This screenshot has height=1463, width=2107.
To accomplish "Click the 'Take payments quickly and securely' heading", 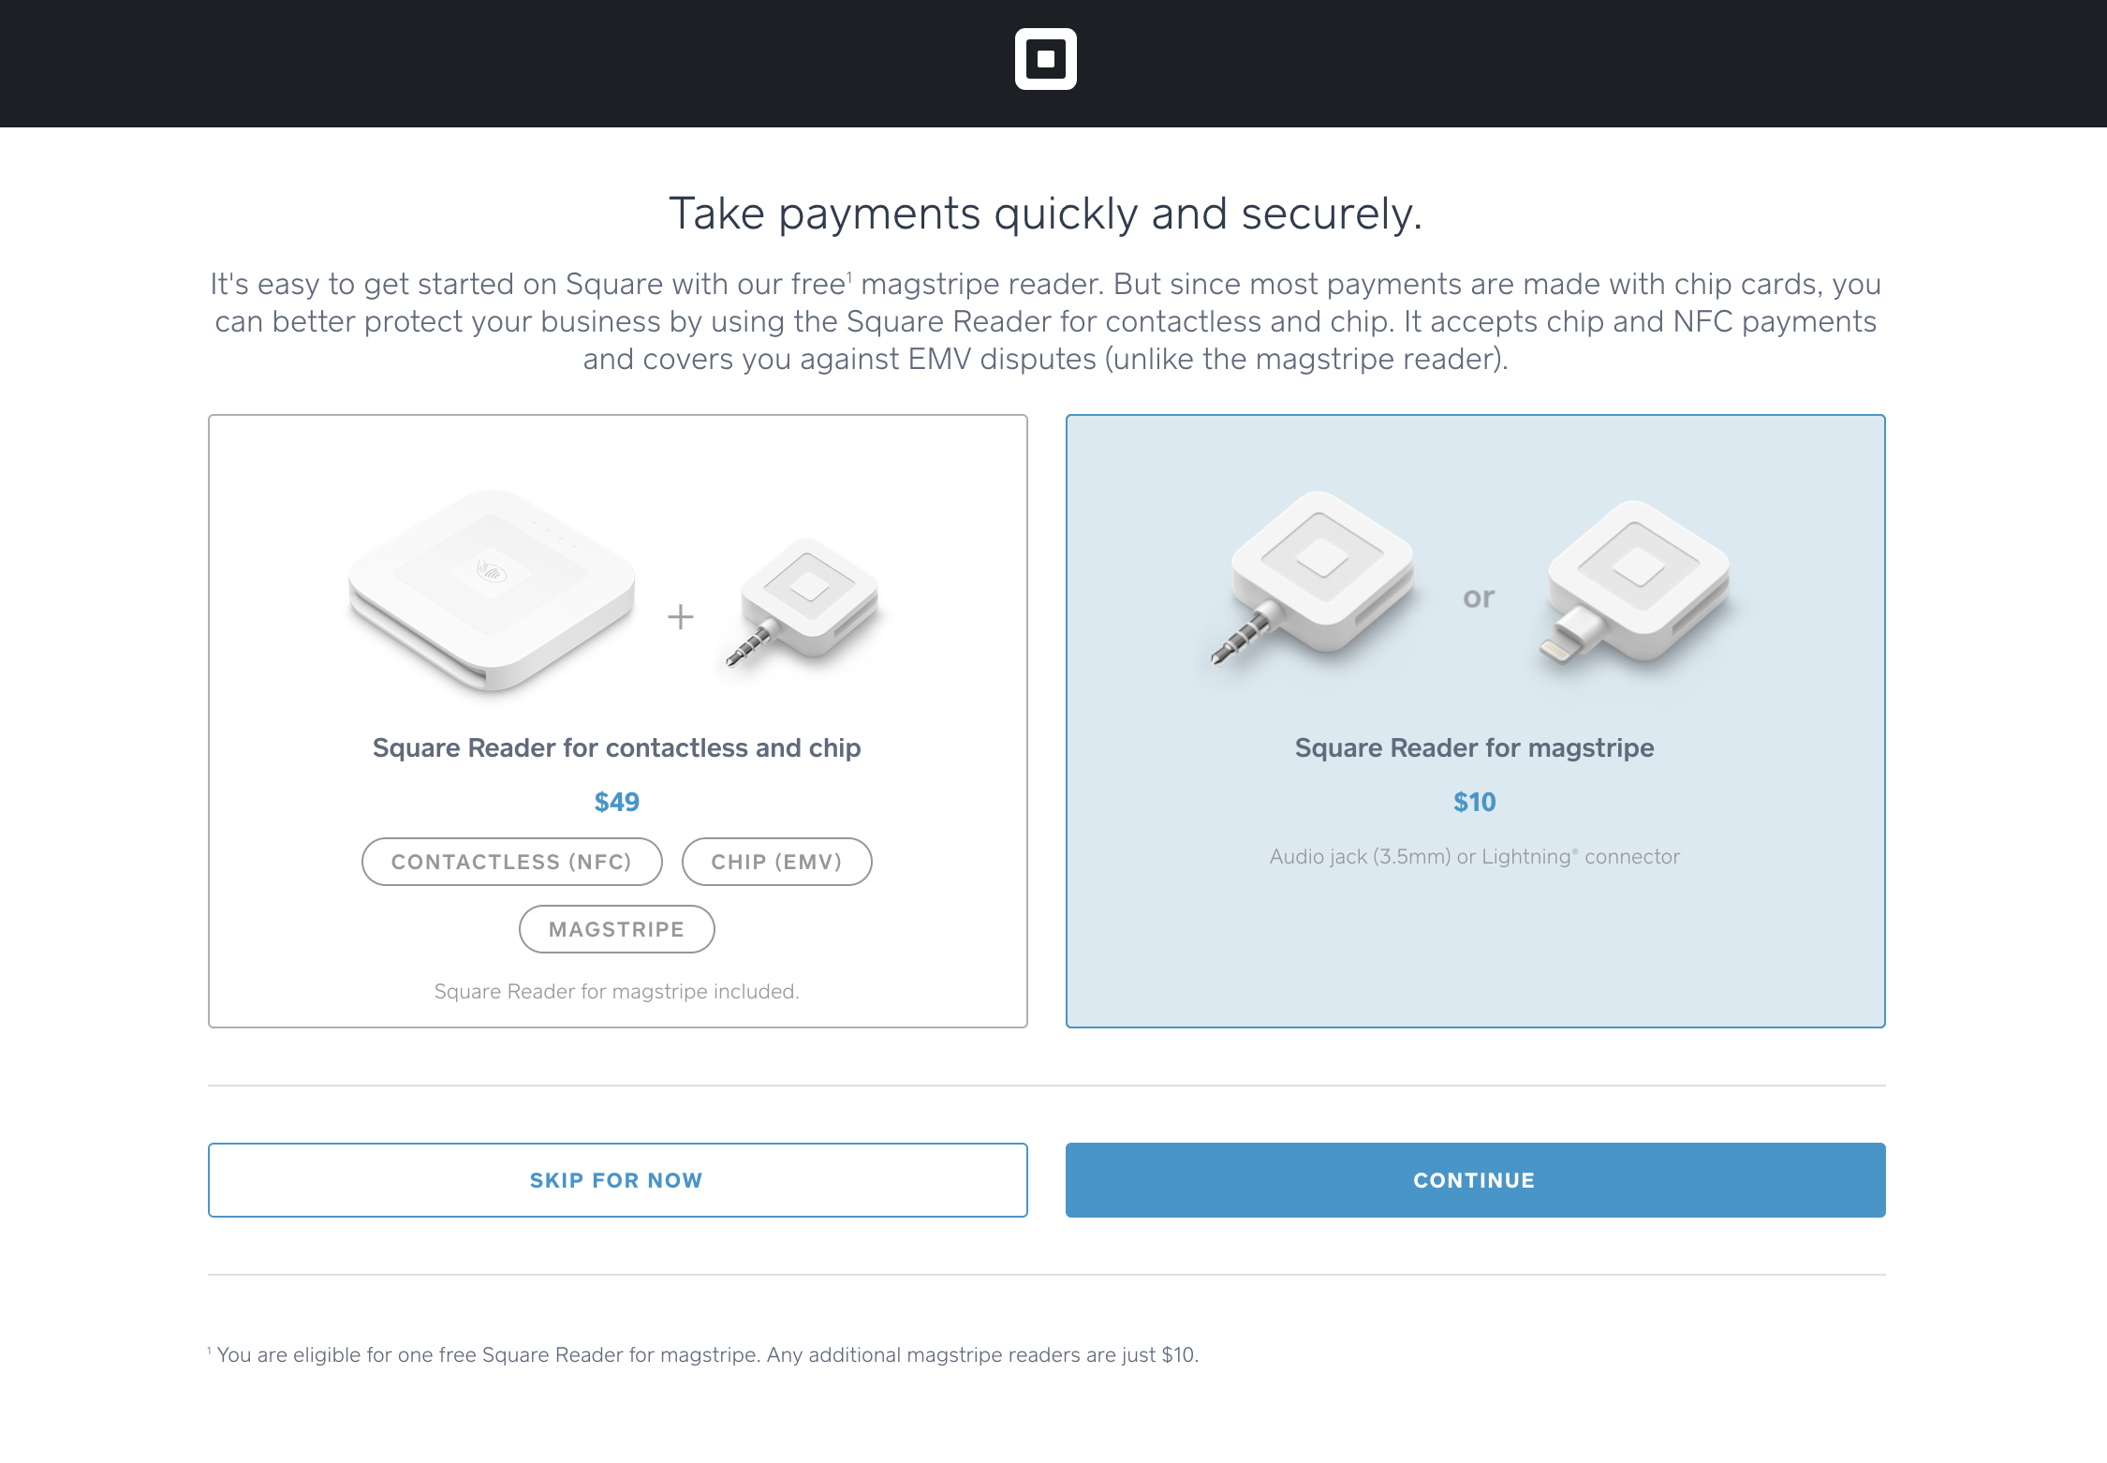I will point(1046,213).
